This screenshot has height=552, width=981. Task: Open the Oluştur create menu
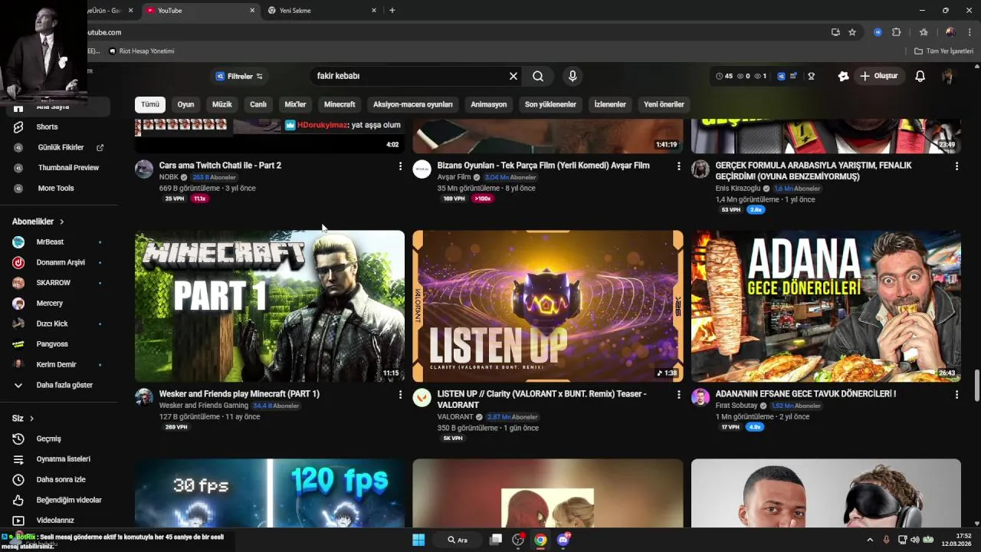pos(879,76)
